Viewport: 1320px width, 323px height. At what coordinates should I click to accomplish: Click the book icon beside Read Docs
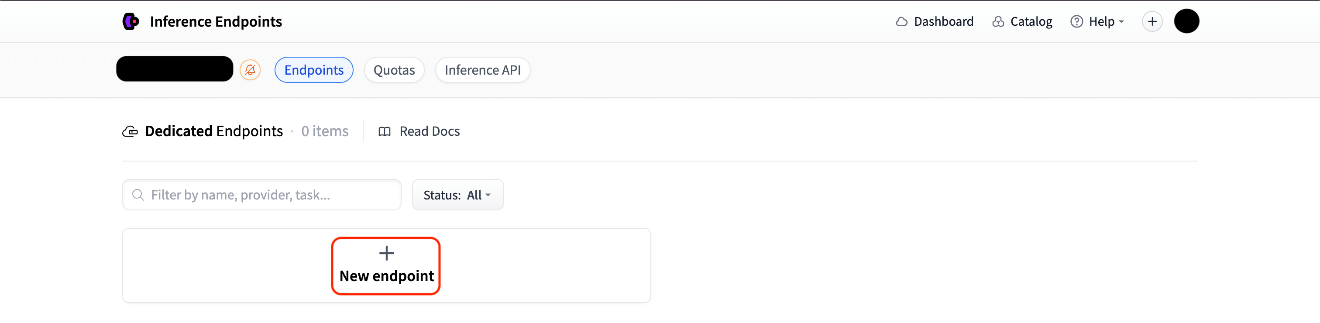384,131
